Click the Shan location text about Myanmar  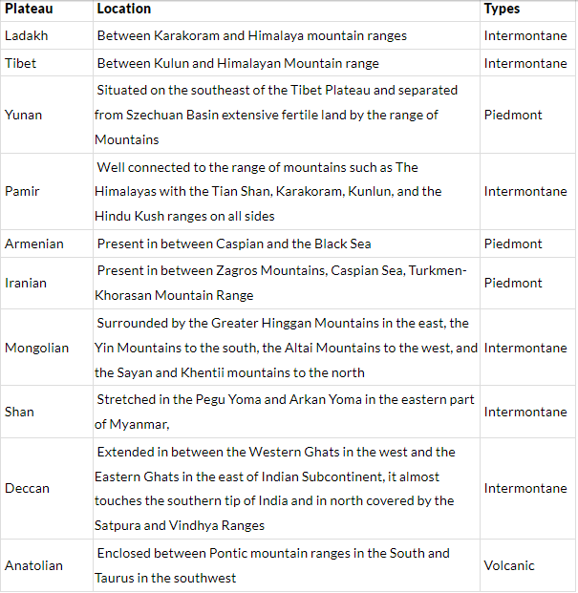point(285,412)
